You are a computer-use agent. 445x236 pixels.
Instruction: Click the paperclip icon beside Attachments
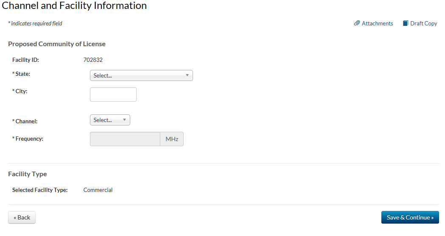tap(357, 23)
